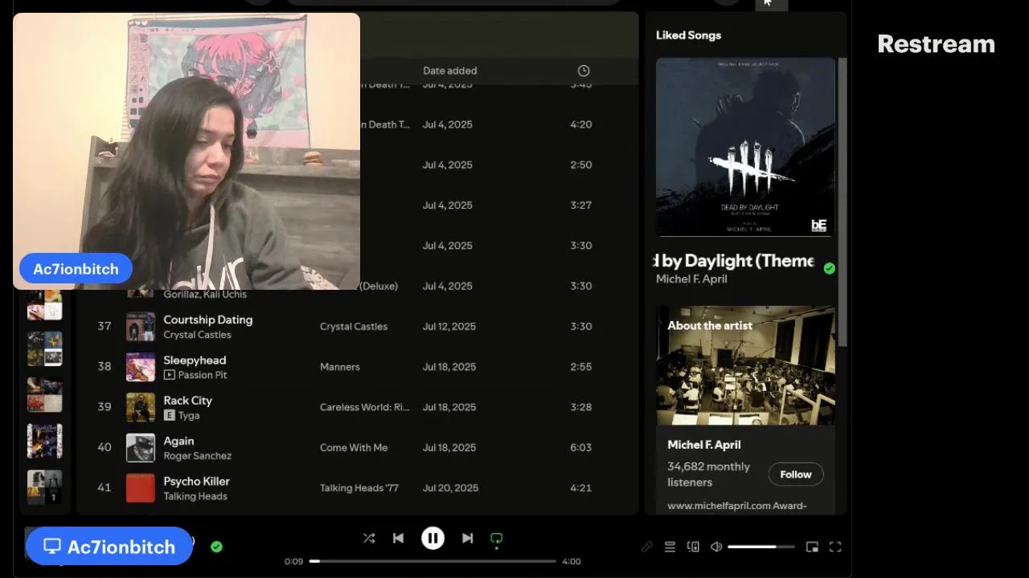1029x578 pixels.
Task: Mute audio with the speaker icon
Action: pos(716,547)
